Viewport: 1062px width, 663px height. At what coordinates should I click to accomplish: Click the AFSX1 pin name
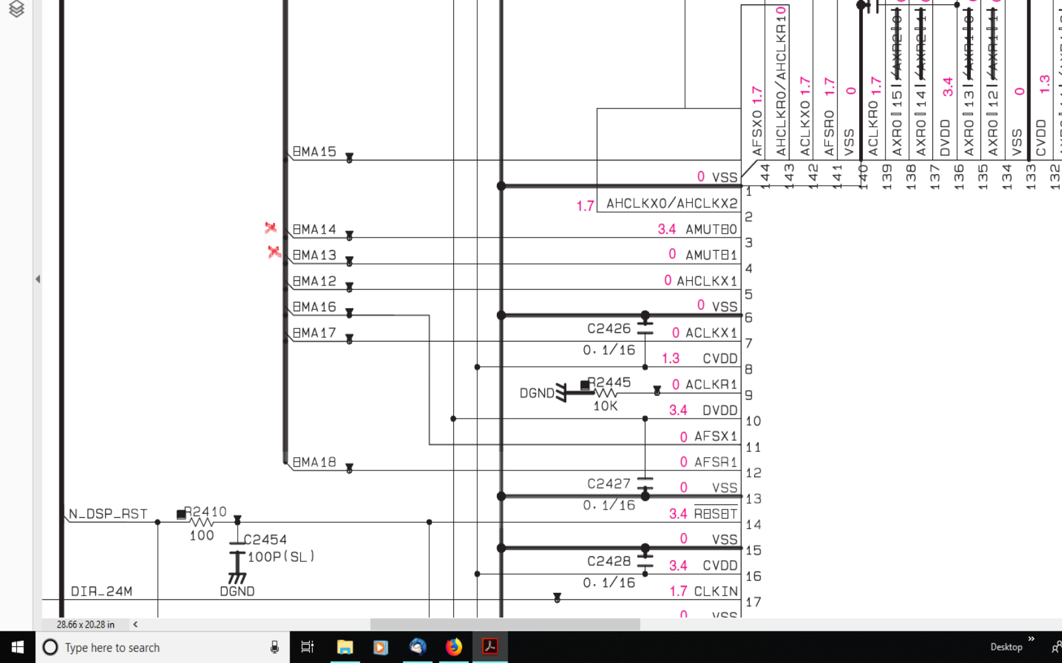[x=716, y=436]
